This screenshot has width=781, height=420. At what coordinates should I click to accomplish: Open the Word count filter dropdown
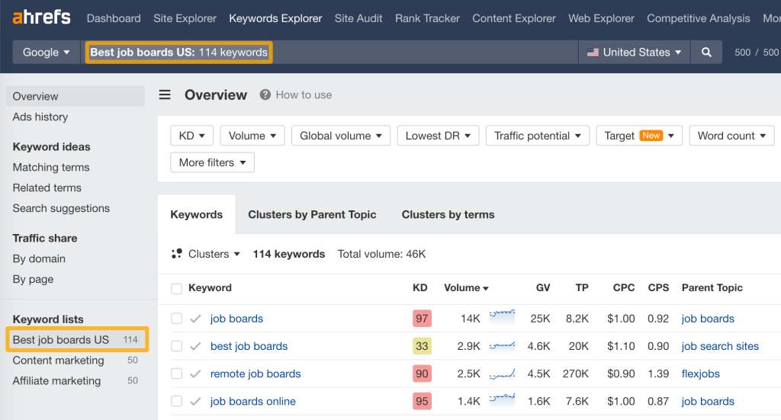pos(731,136)
